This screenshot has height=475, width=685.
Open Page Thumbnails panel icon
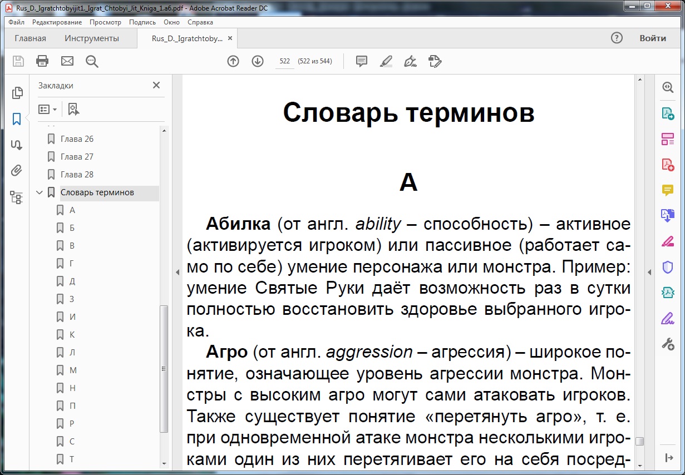[x=17, y=93]
